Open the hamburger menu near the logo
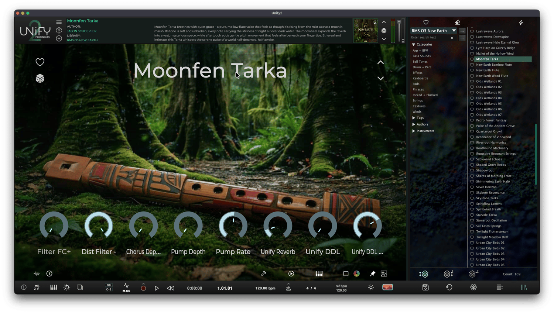The height and width of the screenshot is (313, 554). (59, 22)
